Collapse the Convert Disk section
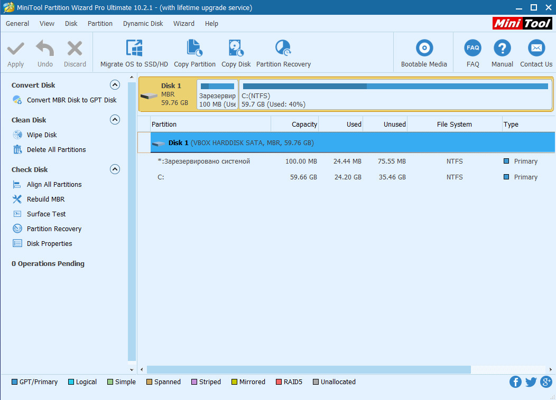This screenshot has height=400, width=556. tap(115, 85)
